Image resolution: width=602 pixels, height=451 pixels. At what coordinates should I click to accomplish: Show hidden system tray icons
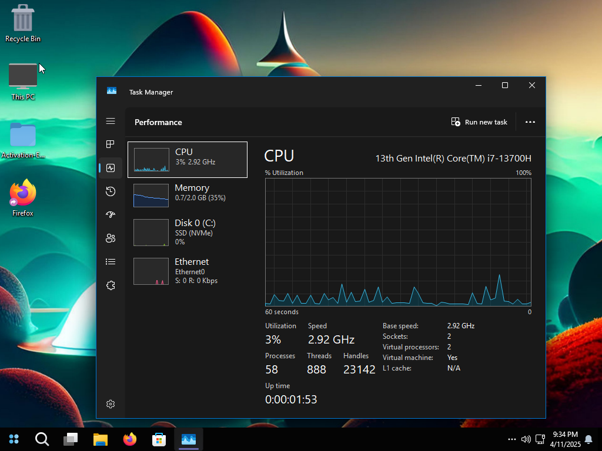click(512, 439)
